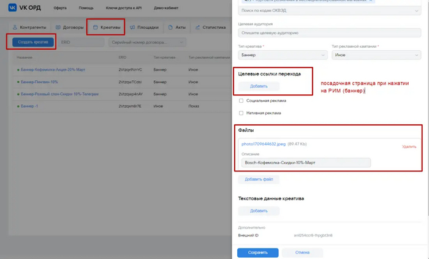Open Оферта in the top menu
Image resolution: width=429 pixels, height=259 pixels.
[x=60, y=8]
